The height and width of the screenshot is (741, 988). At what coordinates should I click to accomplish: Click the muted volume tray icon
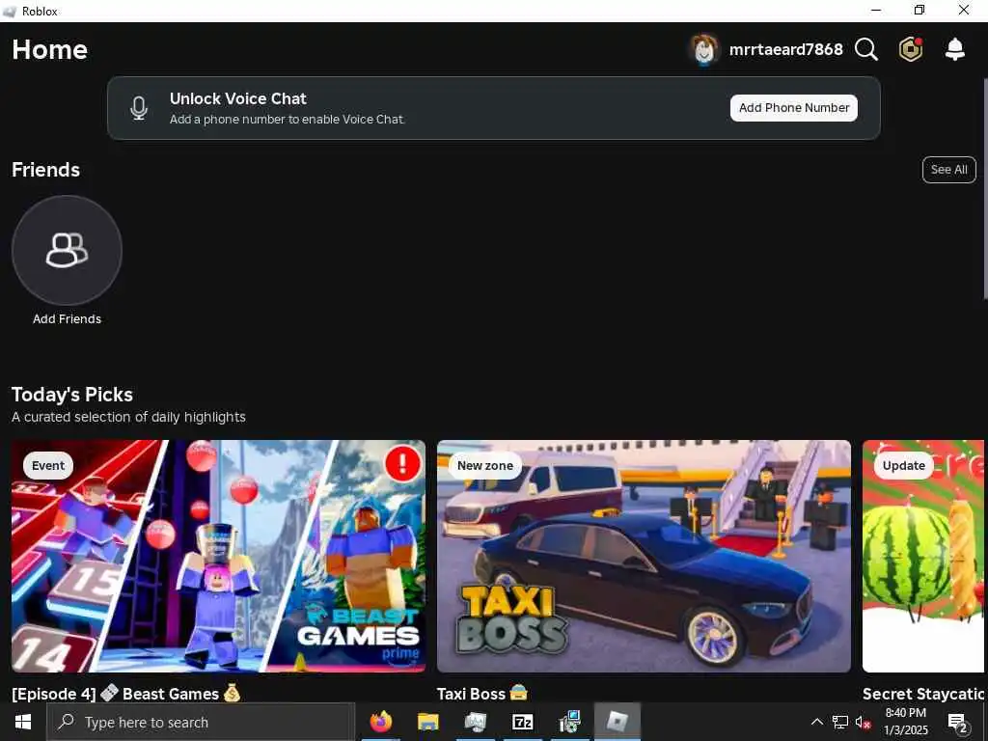click(863, 722)
